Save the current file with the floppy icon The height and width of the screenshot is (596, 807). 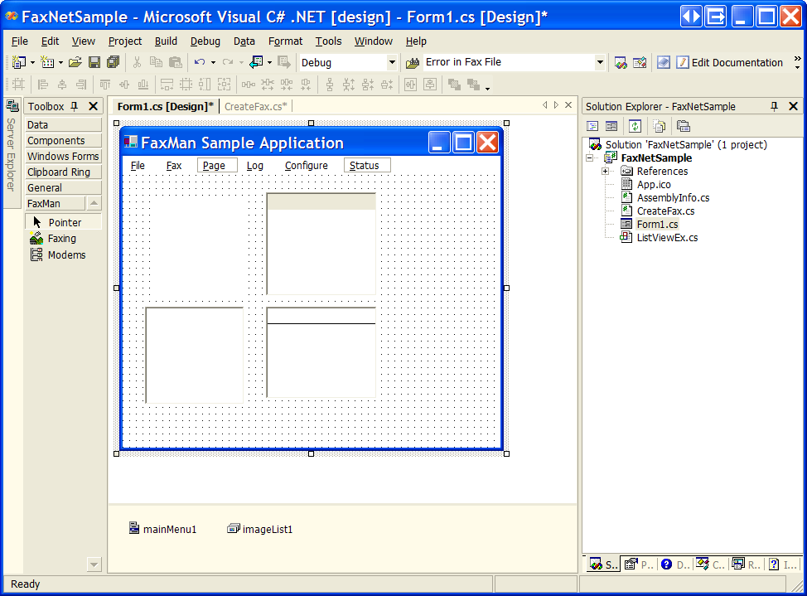coord(94,62)
